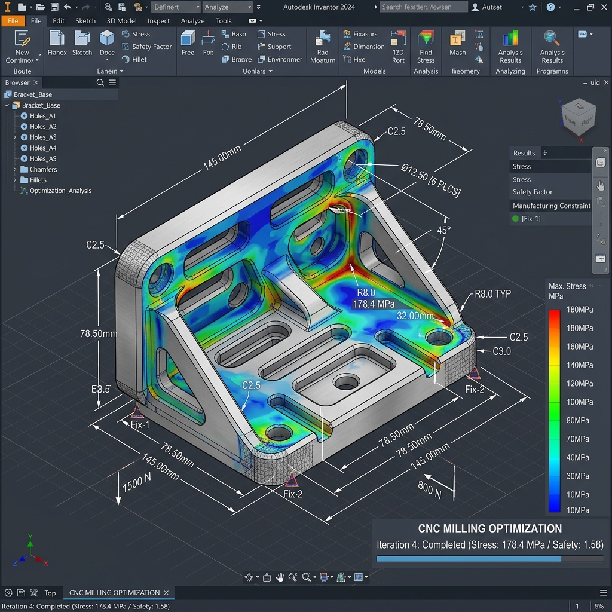Click the Dimension ribbon tool

pos(364,47)
